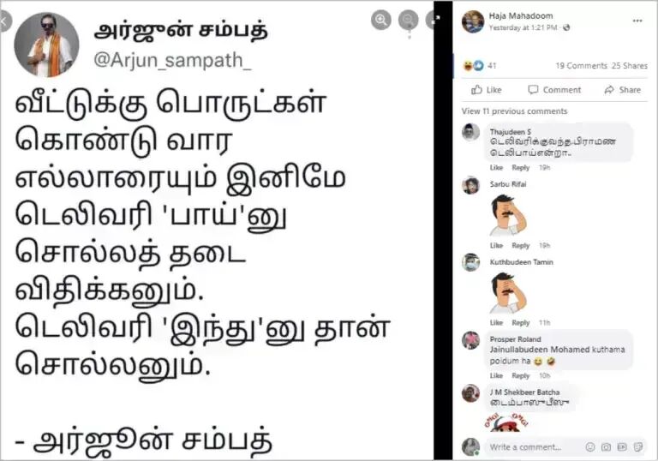Like Sarbu Rifai's sticker comment
This screenshot has width=658, height=461.
[496, 245]
